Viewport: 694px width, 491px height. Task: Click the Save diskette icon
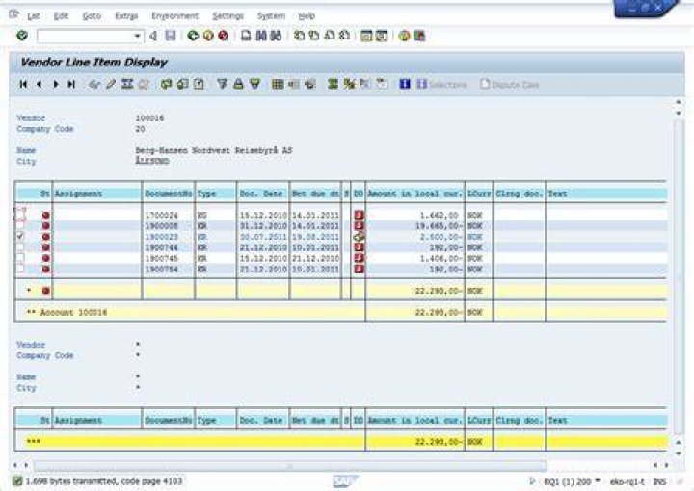(x=171, y=36)
